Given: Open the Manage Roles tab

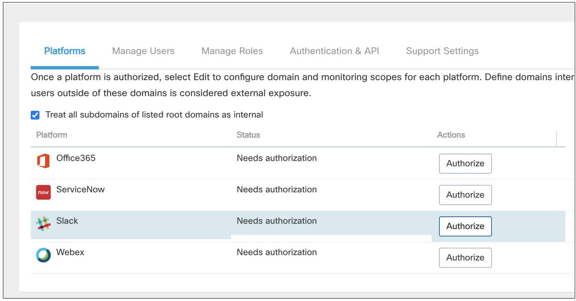Looking at the screenshot, I should click(232, 51).
